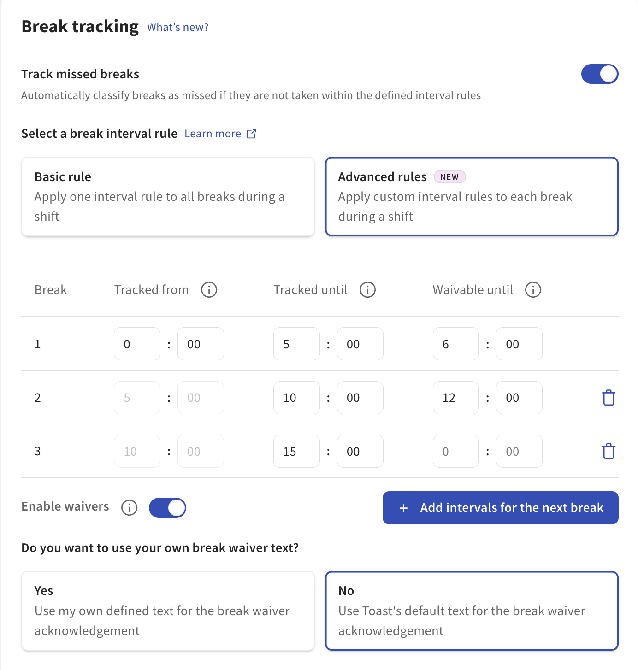This screenshot has width=638, height=670.
Task: Choose No to use Toast's default text
Action: point(472,611)
